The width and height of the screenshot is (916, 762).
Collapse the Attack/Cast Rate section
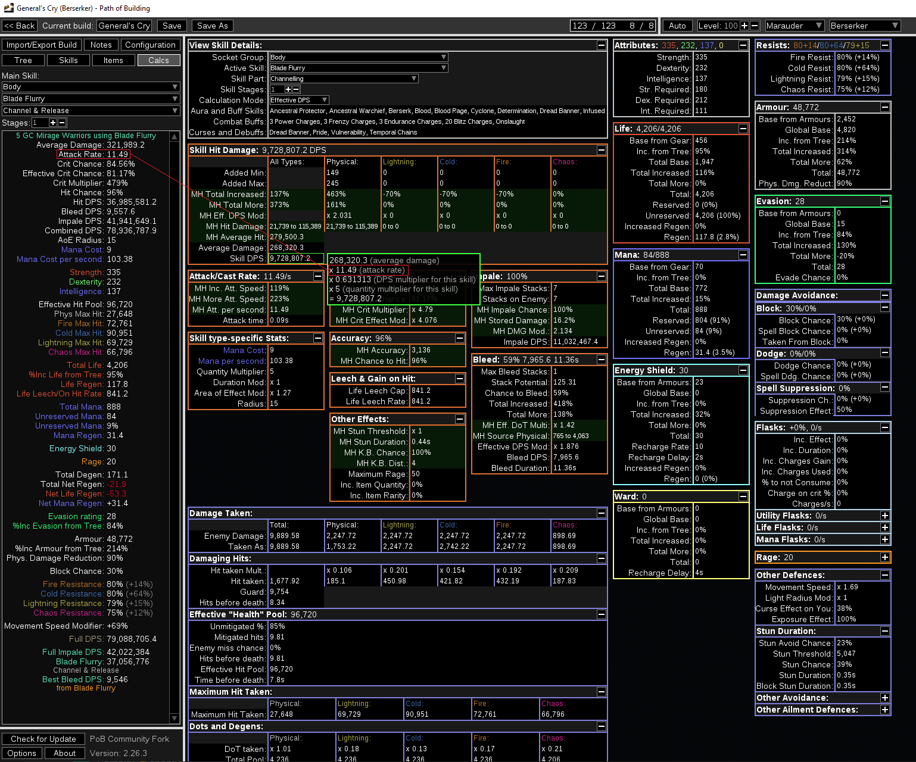click(318, 276)
